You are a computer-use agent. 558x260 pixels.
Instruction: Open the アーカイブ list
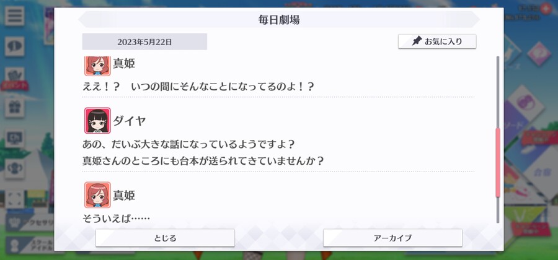[392, 238]
